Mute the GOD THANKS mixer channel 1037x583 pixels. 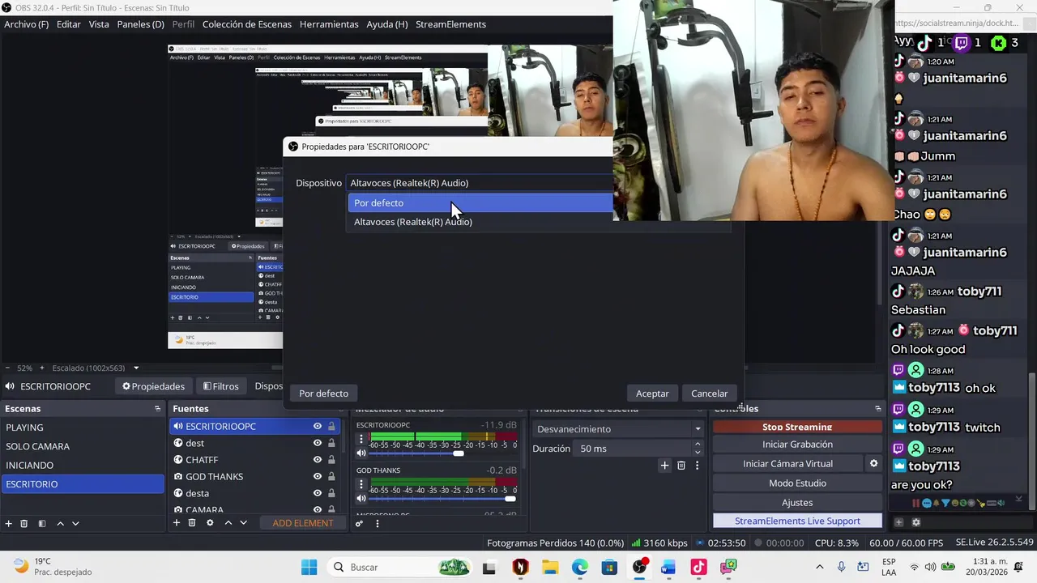[361, 499]
